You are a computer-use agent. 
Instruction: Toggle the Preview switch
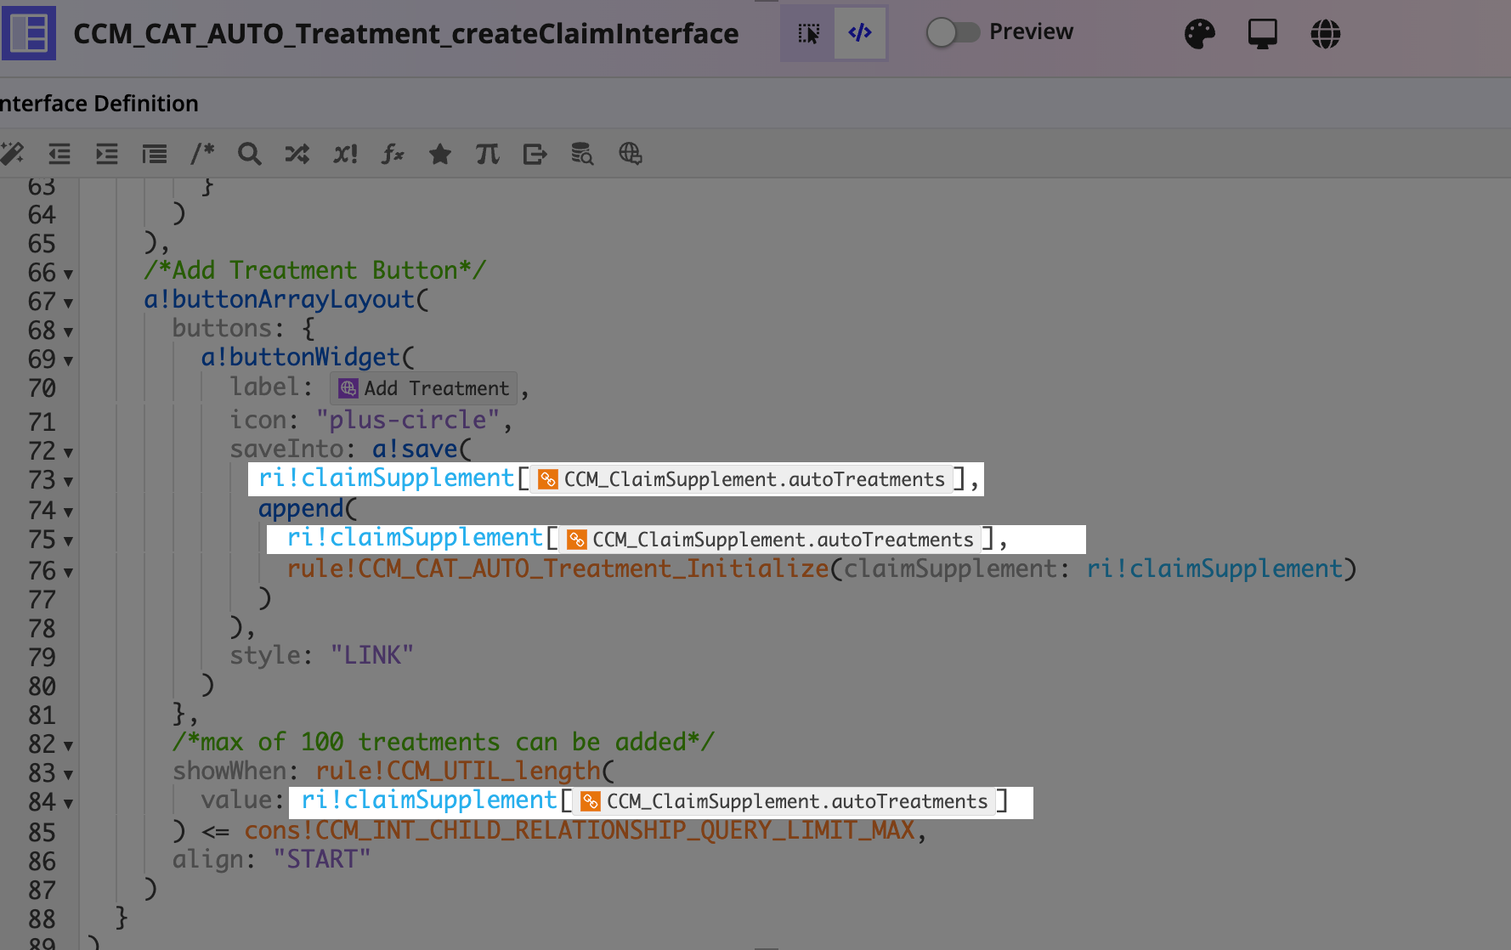[953, 32]
